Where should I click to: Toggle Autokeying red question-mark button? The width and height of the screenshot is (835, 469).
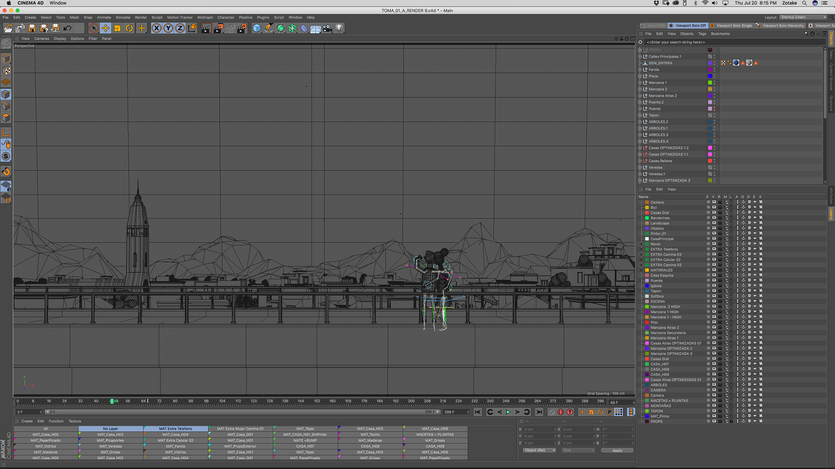coord(570,412)
